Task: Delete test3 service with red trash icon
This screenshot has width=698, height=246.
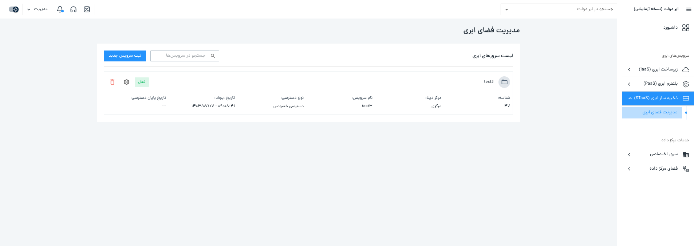Action: coord(112,82)
